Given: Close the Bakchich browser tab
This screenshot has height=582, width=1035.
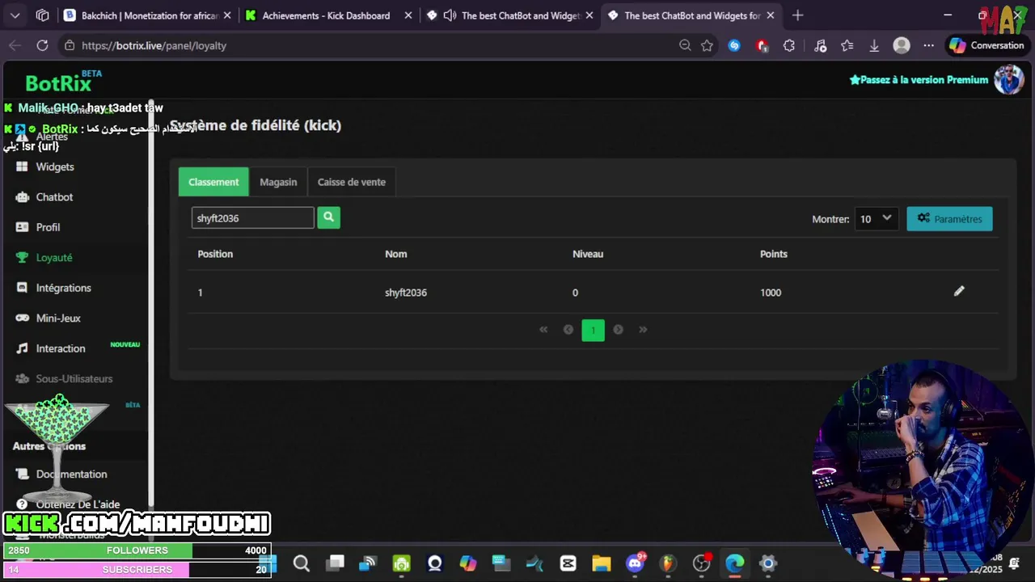Looking at the screenshot, I should click(227, 15).
